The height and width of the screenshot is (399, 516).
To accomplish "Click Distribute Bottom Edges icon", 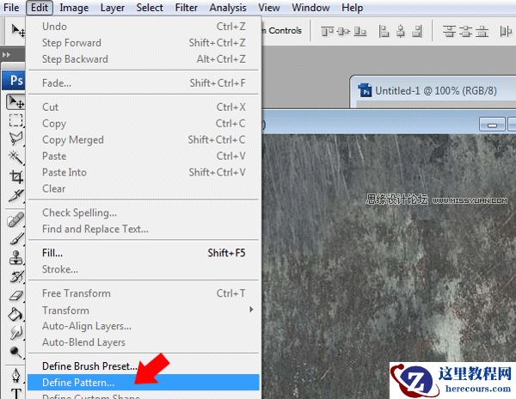I will pos(482,32).
